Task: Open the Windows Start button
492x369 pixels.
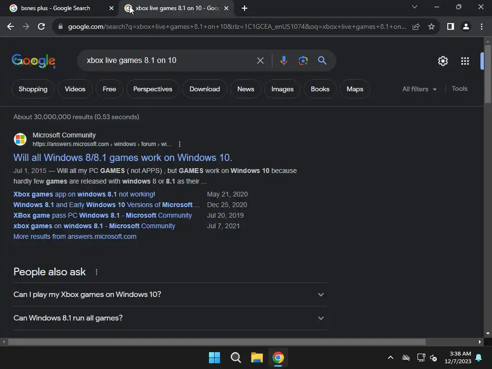Action: coord(215,357)
